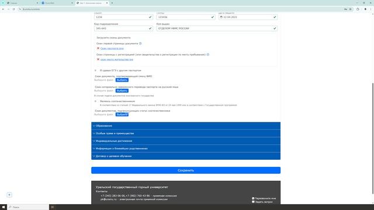Expand the 'Индивидуальные достижения' section
374x210 pixels.
pyautogui.click(x=186, y=141)
